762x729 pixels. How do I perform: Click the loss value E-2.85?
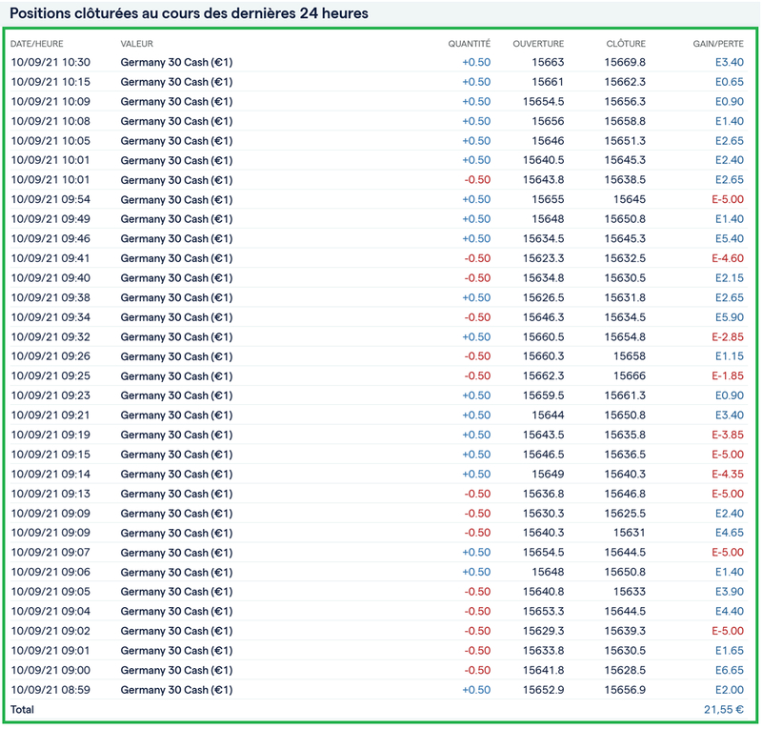pyautogui.click(x=728, y=336)
